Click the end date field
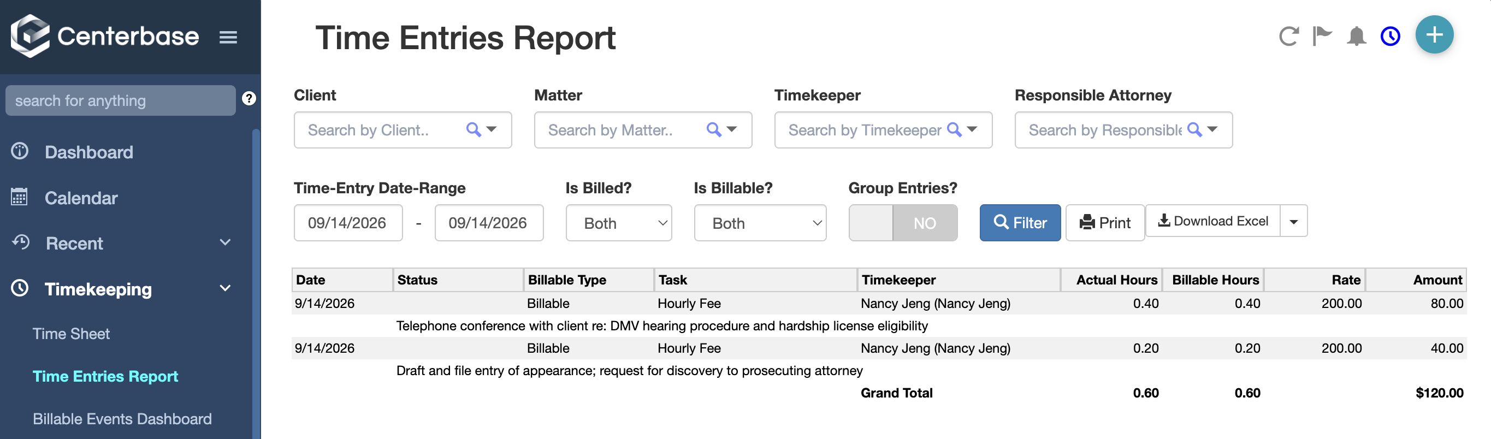This screenshot has height=439, width=1491. 488,223
